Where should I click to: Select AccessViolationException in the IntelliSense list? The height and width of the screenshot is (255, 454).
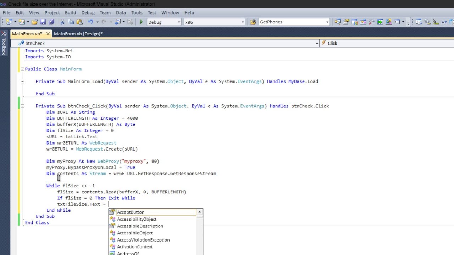pos(152,240)
